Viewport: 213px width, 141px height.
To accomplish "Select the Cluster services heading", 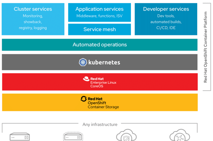I will click(x=33, y=9).
